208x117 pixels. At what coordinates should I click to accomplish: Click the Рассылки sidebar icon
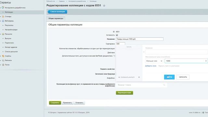click(3, 34)
